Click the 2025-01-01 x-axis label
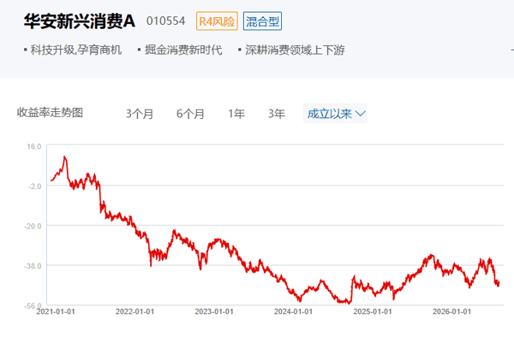 (373, 311)
